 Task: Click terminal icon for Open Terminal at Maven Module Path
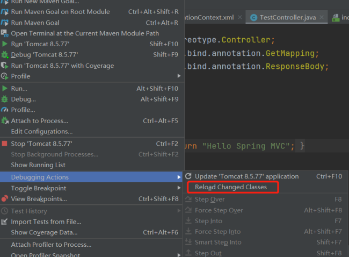click(5, 33)
